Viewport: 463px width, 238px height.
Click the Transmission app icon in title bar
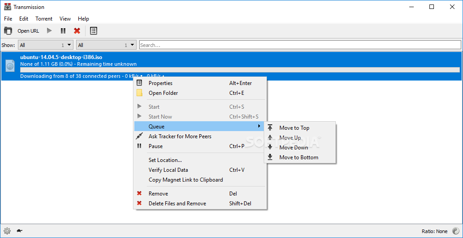click(8, 7)
